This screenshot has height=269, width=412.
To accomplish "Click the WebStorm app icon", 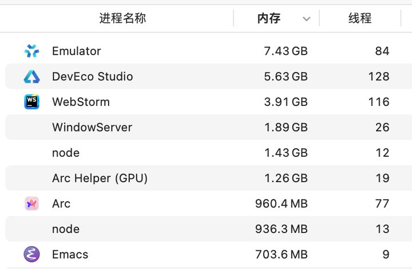I will pos(31,102).
